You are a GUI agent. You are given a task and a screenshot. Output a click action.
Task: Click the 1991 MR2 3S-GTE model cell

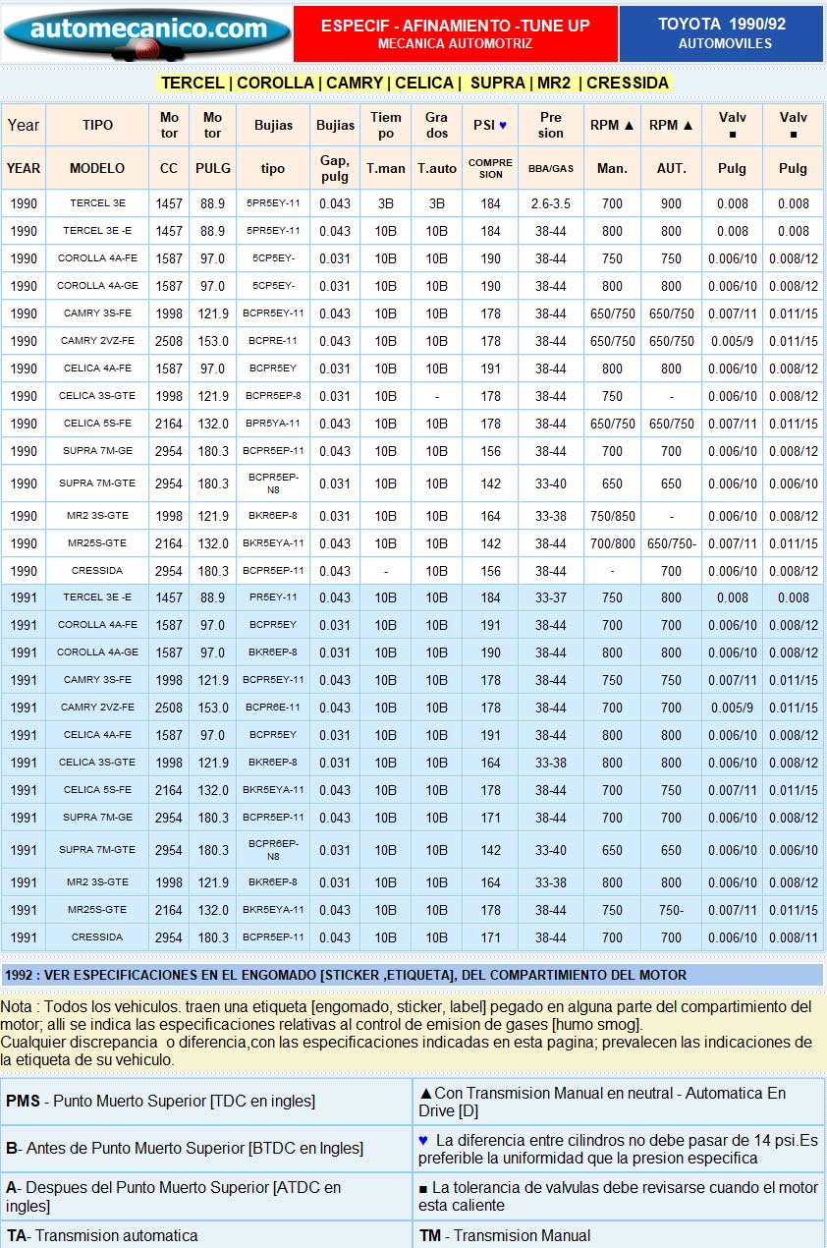(97, 882)
